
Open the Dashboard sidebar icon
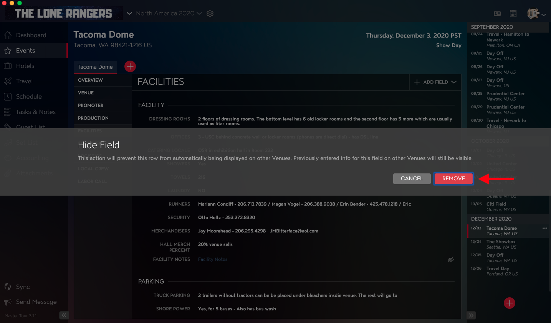click(x=8, y=35)
